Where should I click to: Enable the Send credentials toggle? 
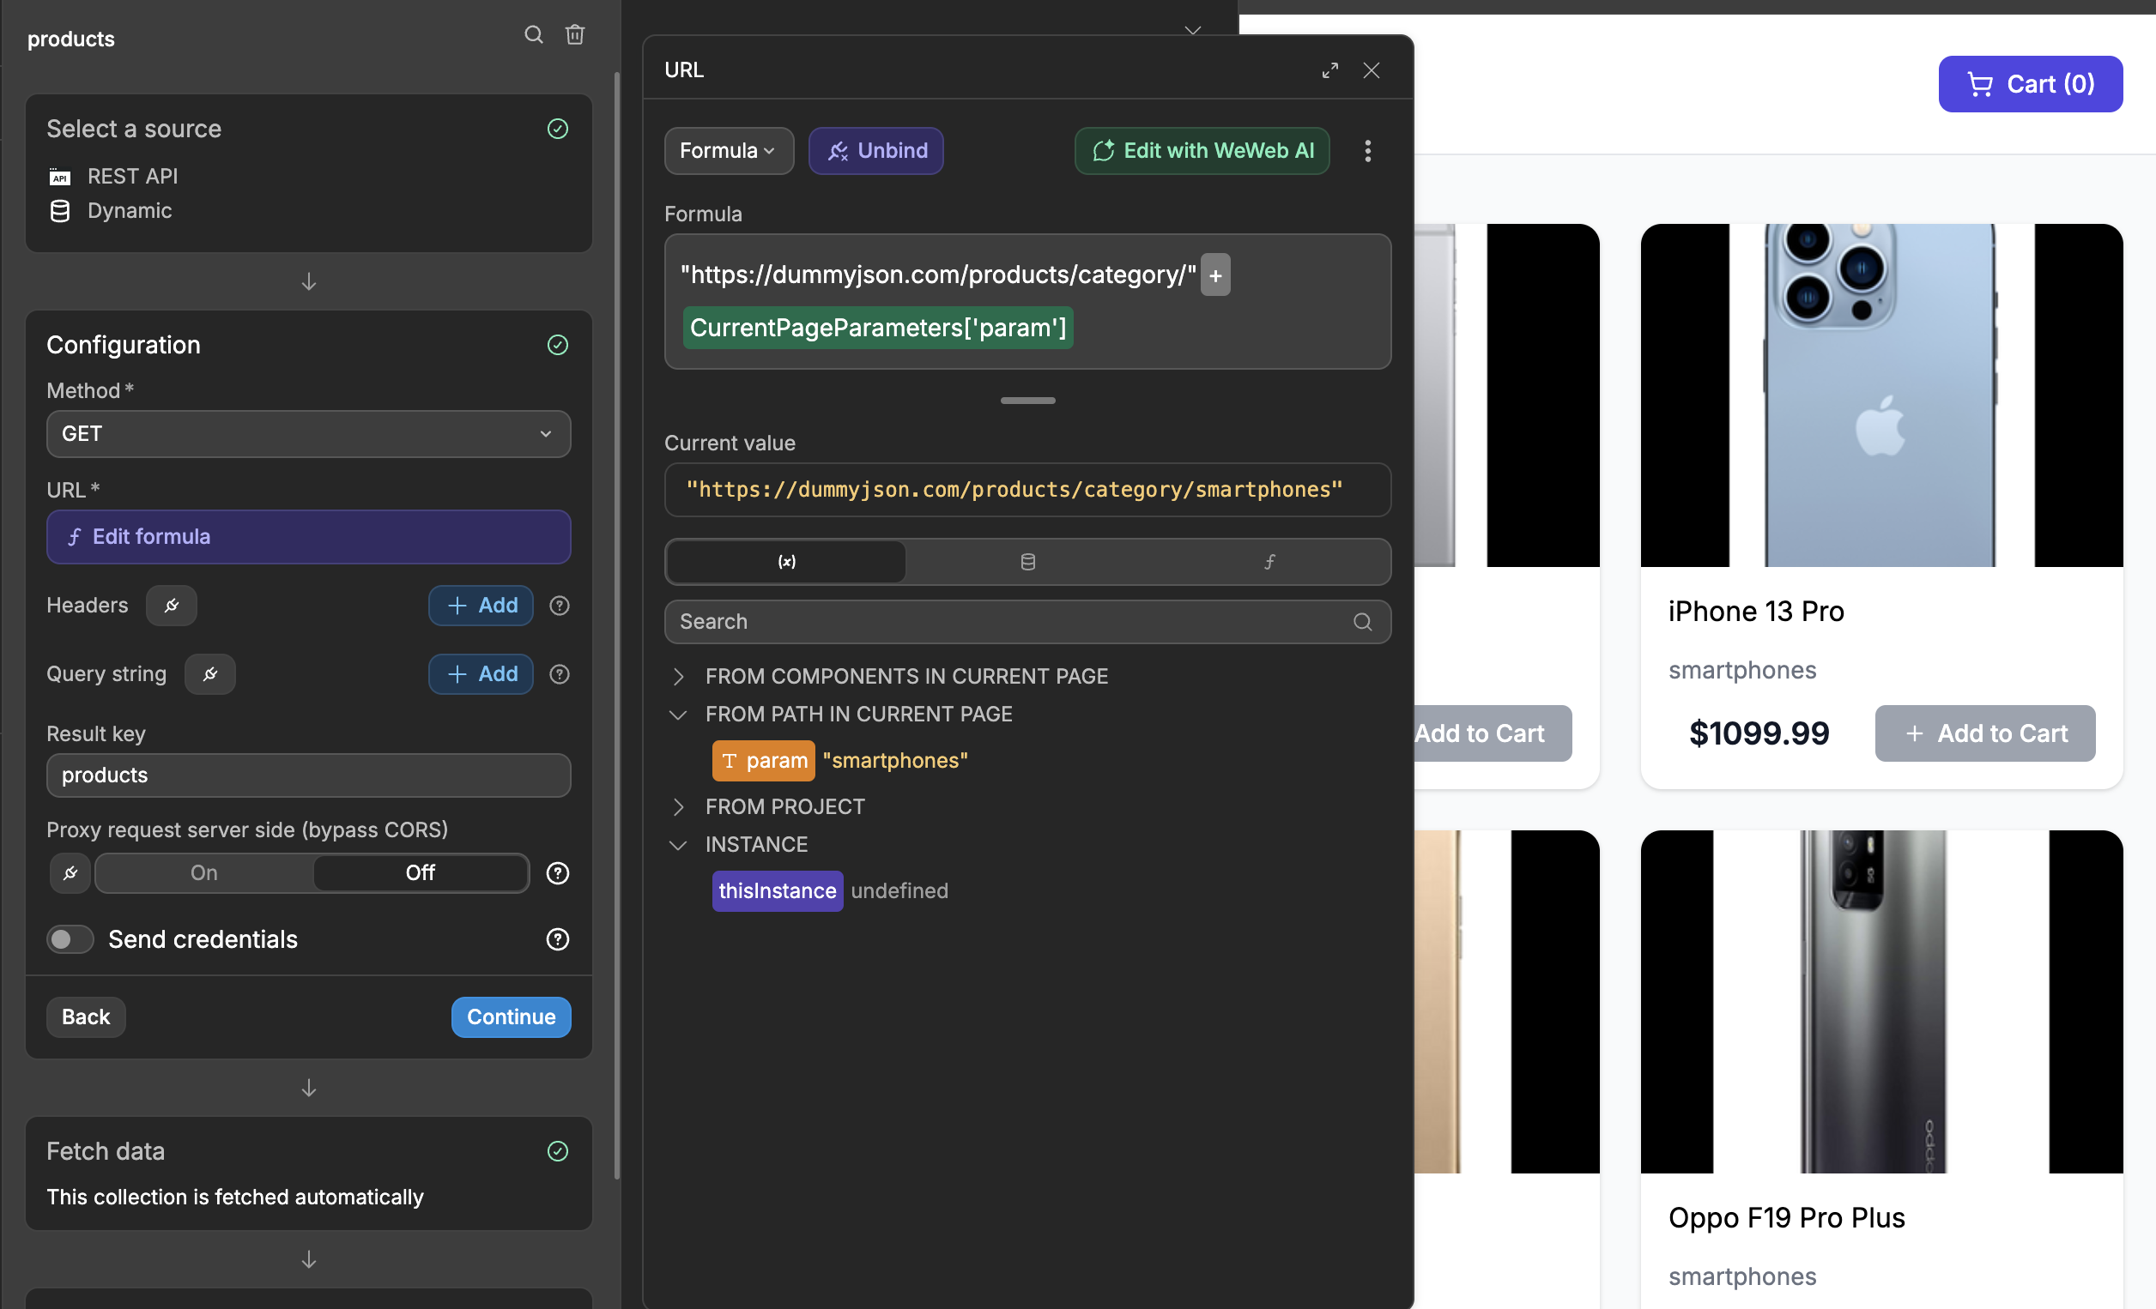70,939
